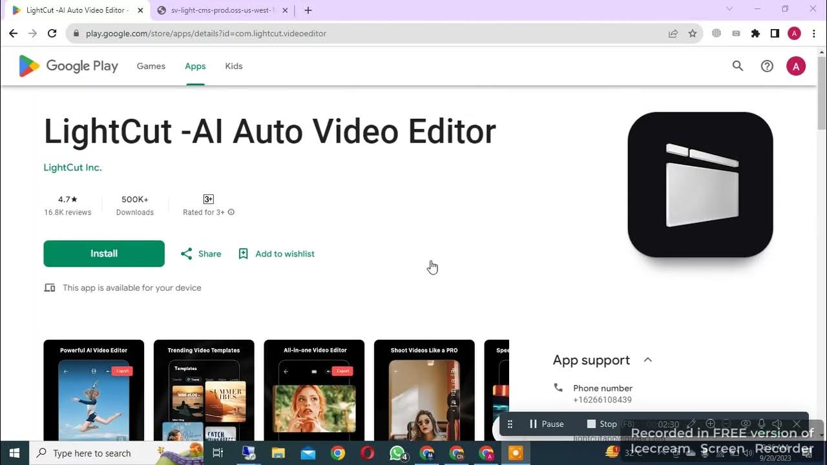This screenshot has height=465, width=827.
Task: Open Google Play search
Action: coord(738,66)
